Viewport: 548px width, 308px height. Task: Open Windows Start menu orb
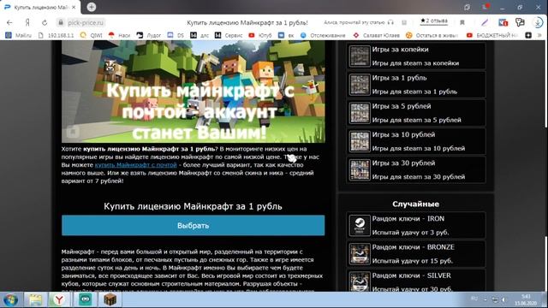(x=11, y=299)
